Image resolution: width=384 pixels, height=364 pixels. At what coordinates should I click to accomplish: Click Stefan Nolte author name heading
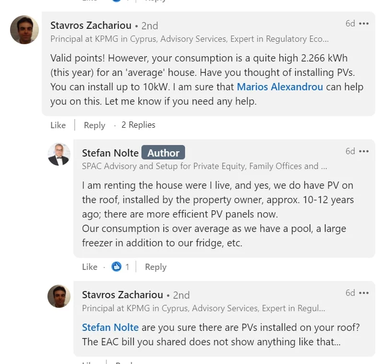(110, 153)
